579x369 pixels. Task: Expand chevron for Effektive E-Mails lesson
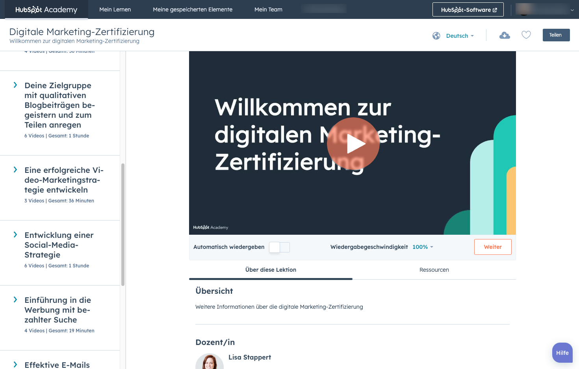(15, 364)
